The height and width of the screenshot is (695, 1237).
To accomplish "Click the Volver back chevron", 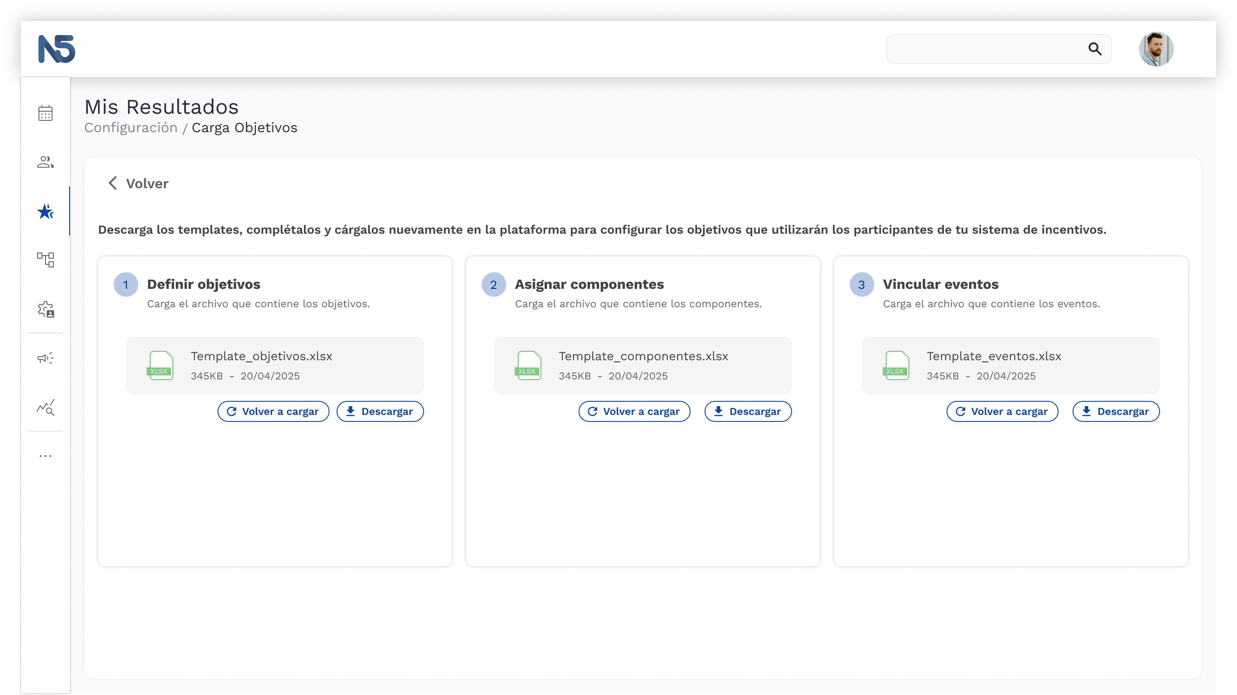I will 113,183.
